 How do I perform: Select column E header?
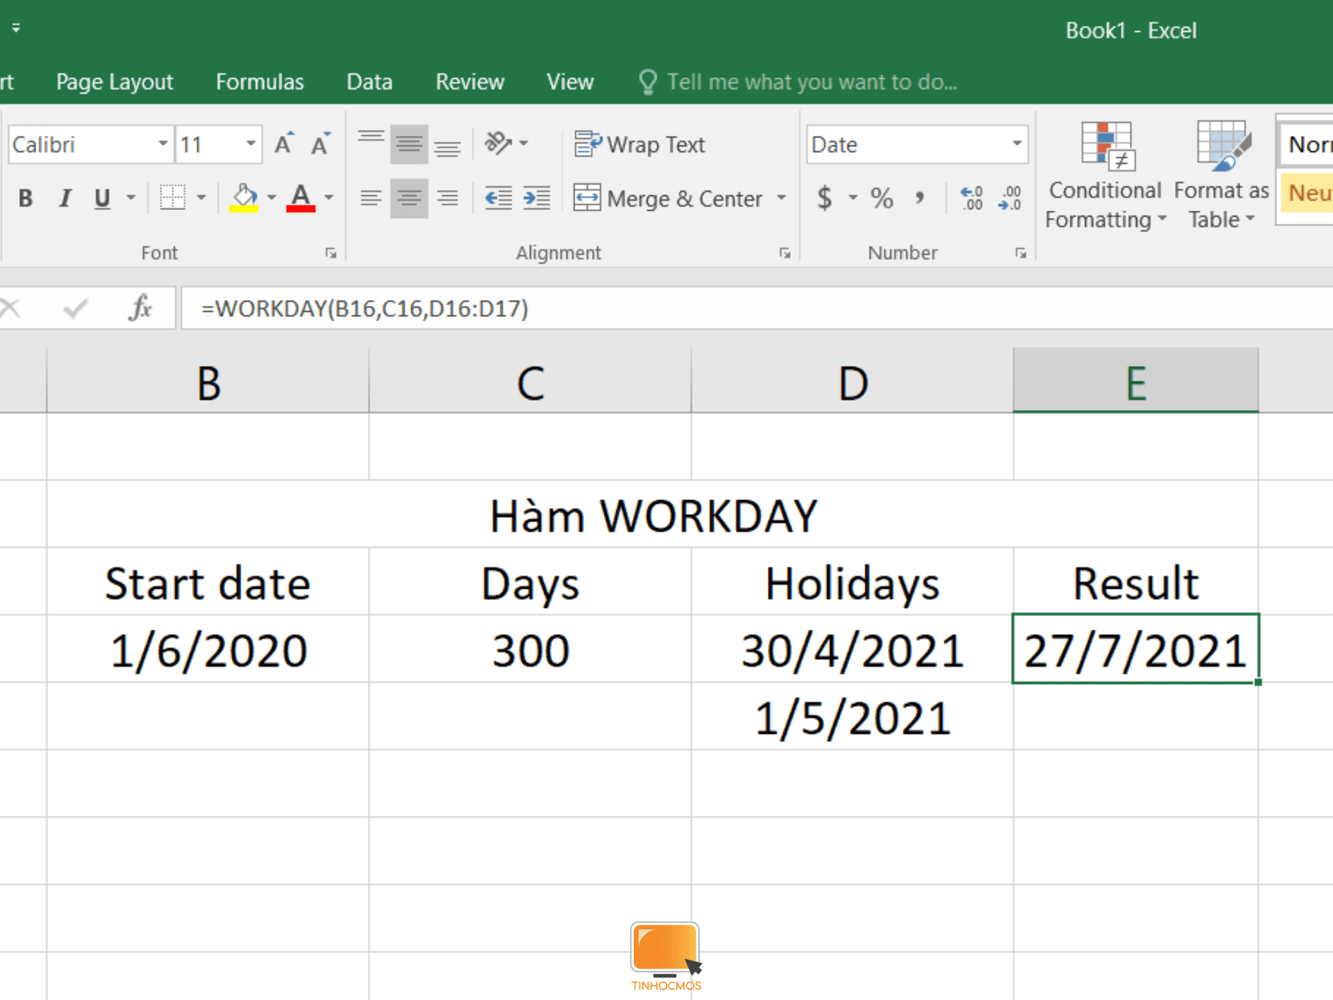tap(1136, 381)
